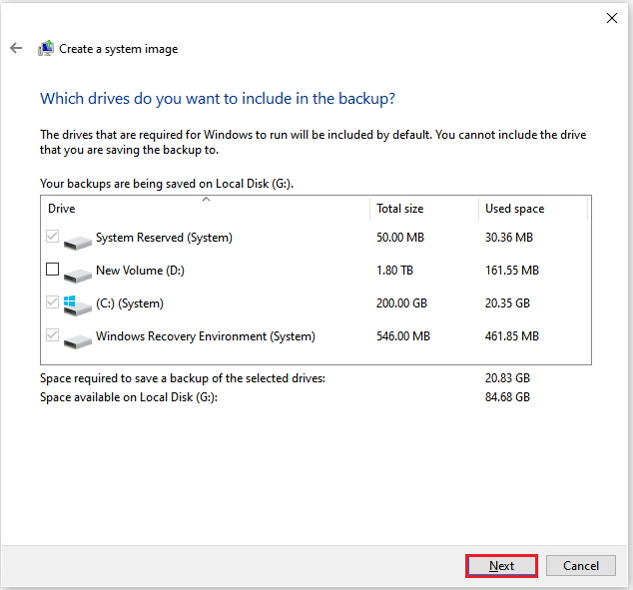Click the Cancel button

581,566
